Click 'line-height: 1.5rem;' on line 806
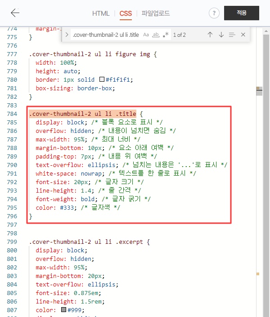This screenshot has width=270, height=317. tap(70, 301)
